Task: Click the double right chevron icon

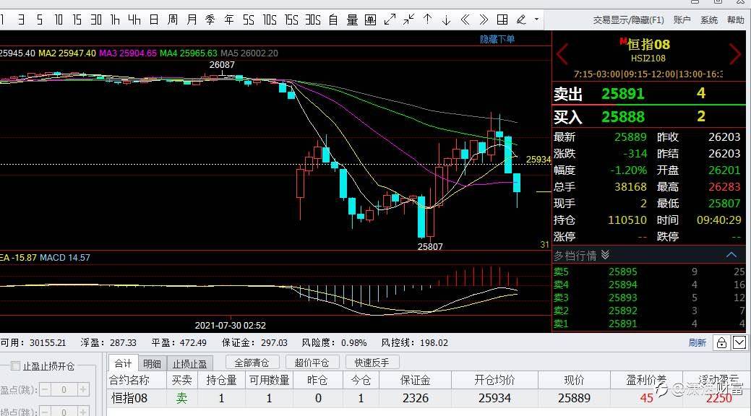Action: pos(484,19)
